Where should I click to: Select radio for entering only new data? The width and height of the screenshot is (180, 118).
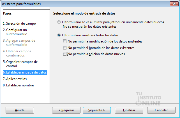tap(59, 22)
